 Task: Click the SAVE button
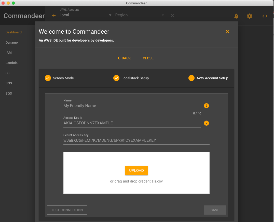pyautogui.click(x=215, y=210)
